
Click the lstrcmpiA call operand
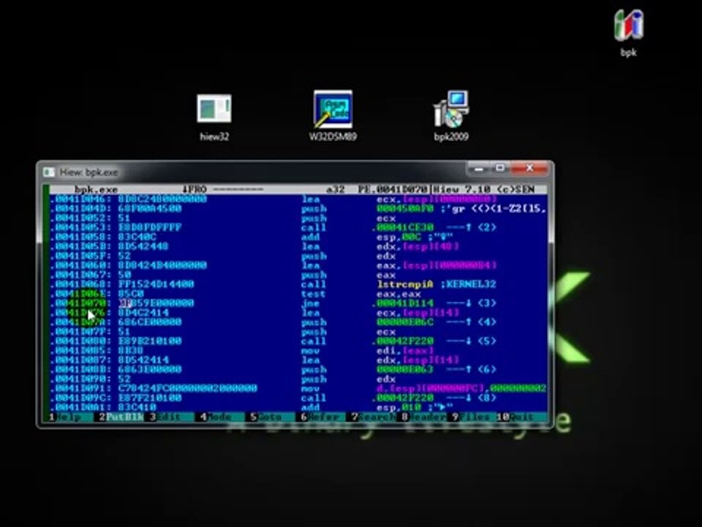tap(404, 284)
